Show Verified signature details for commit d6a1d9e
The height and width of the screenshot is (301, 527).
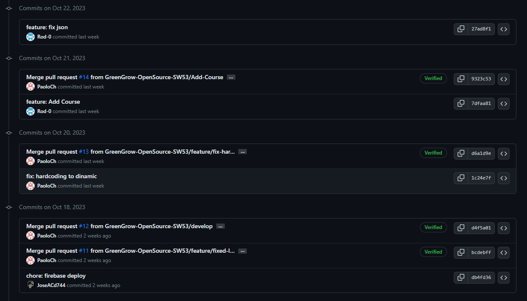click(433, 153)
